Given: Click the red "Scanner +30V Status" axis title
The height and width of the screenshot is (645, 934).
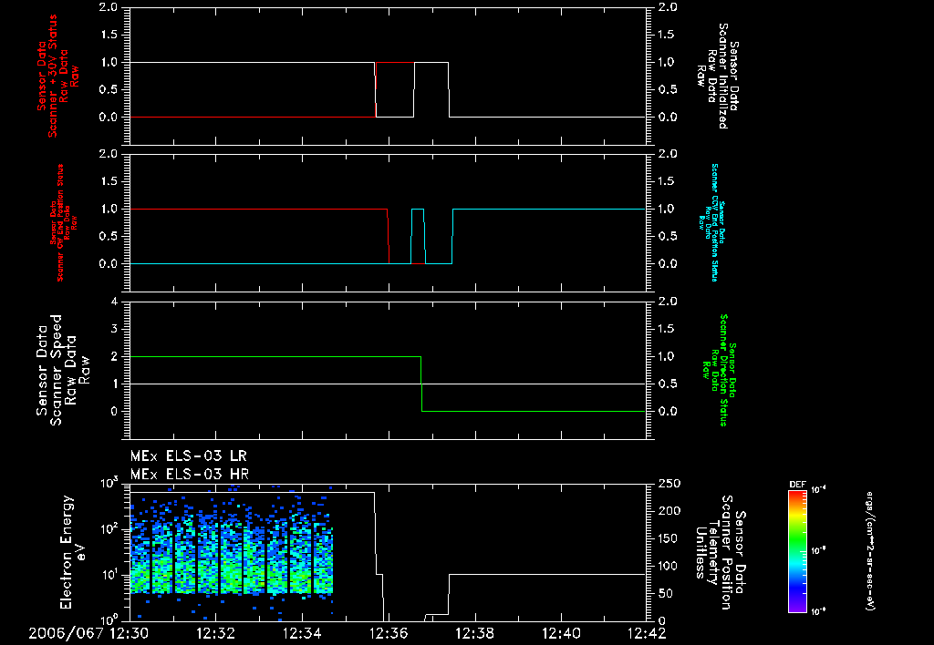Looking at the screenshot, I should click(x=57, y=77).
